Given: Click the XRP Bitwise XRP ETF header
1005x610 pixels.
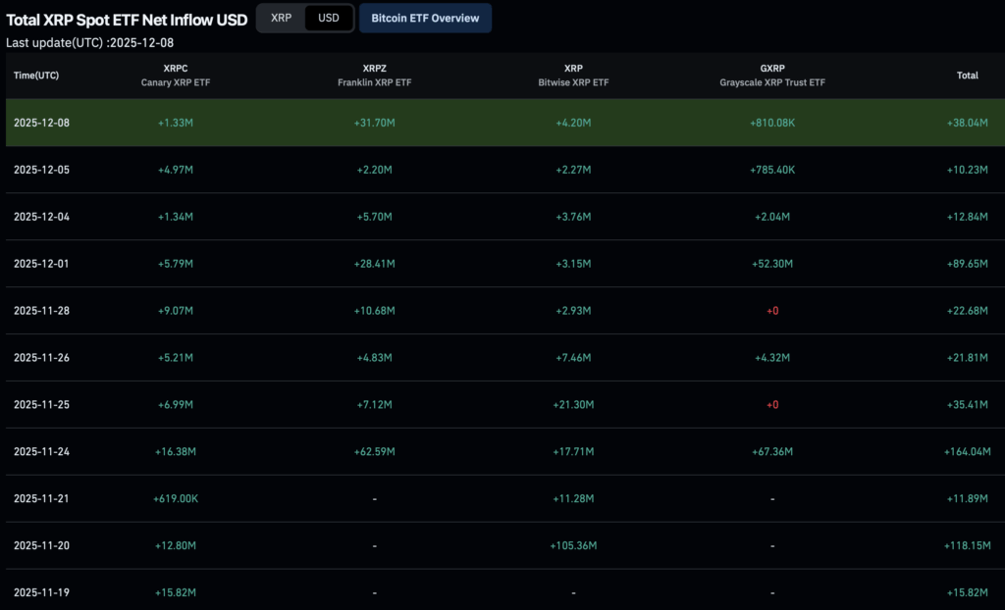Looking at the screenshot, I should [x=573, y=76].
